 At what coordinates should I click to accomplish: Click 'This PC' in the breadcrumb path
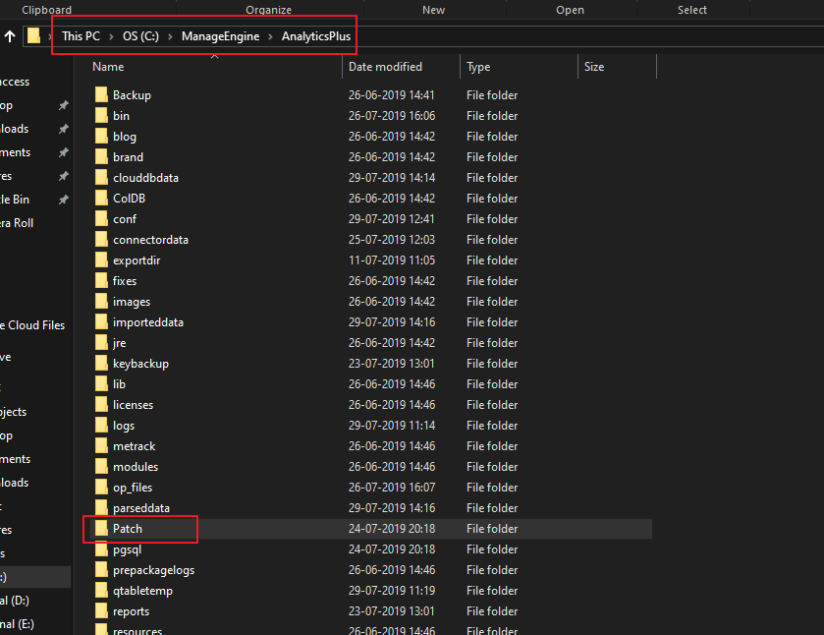[81, 36]
